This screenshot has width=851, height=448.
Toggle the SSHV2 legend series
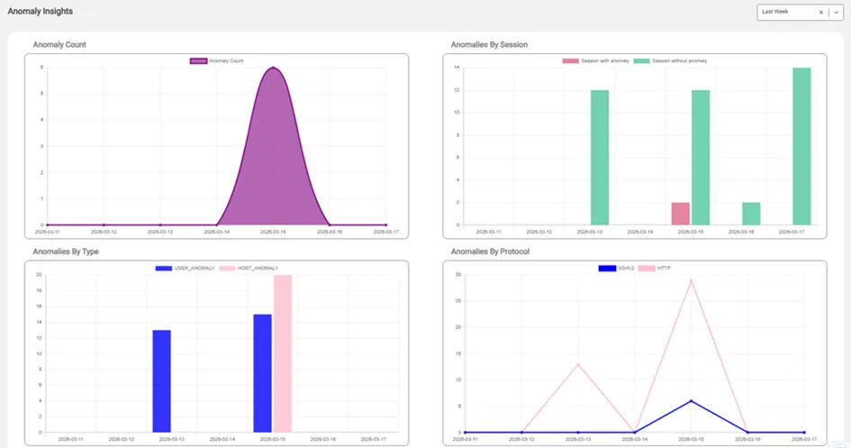click(x=616, y=269)
